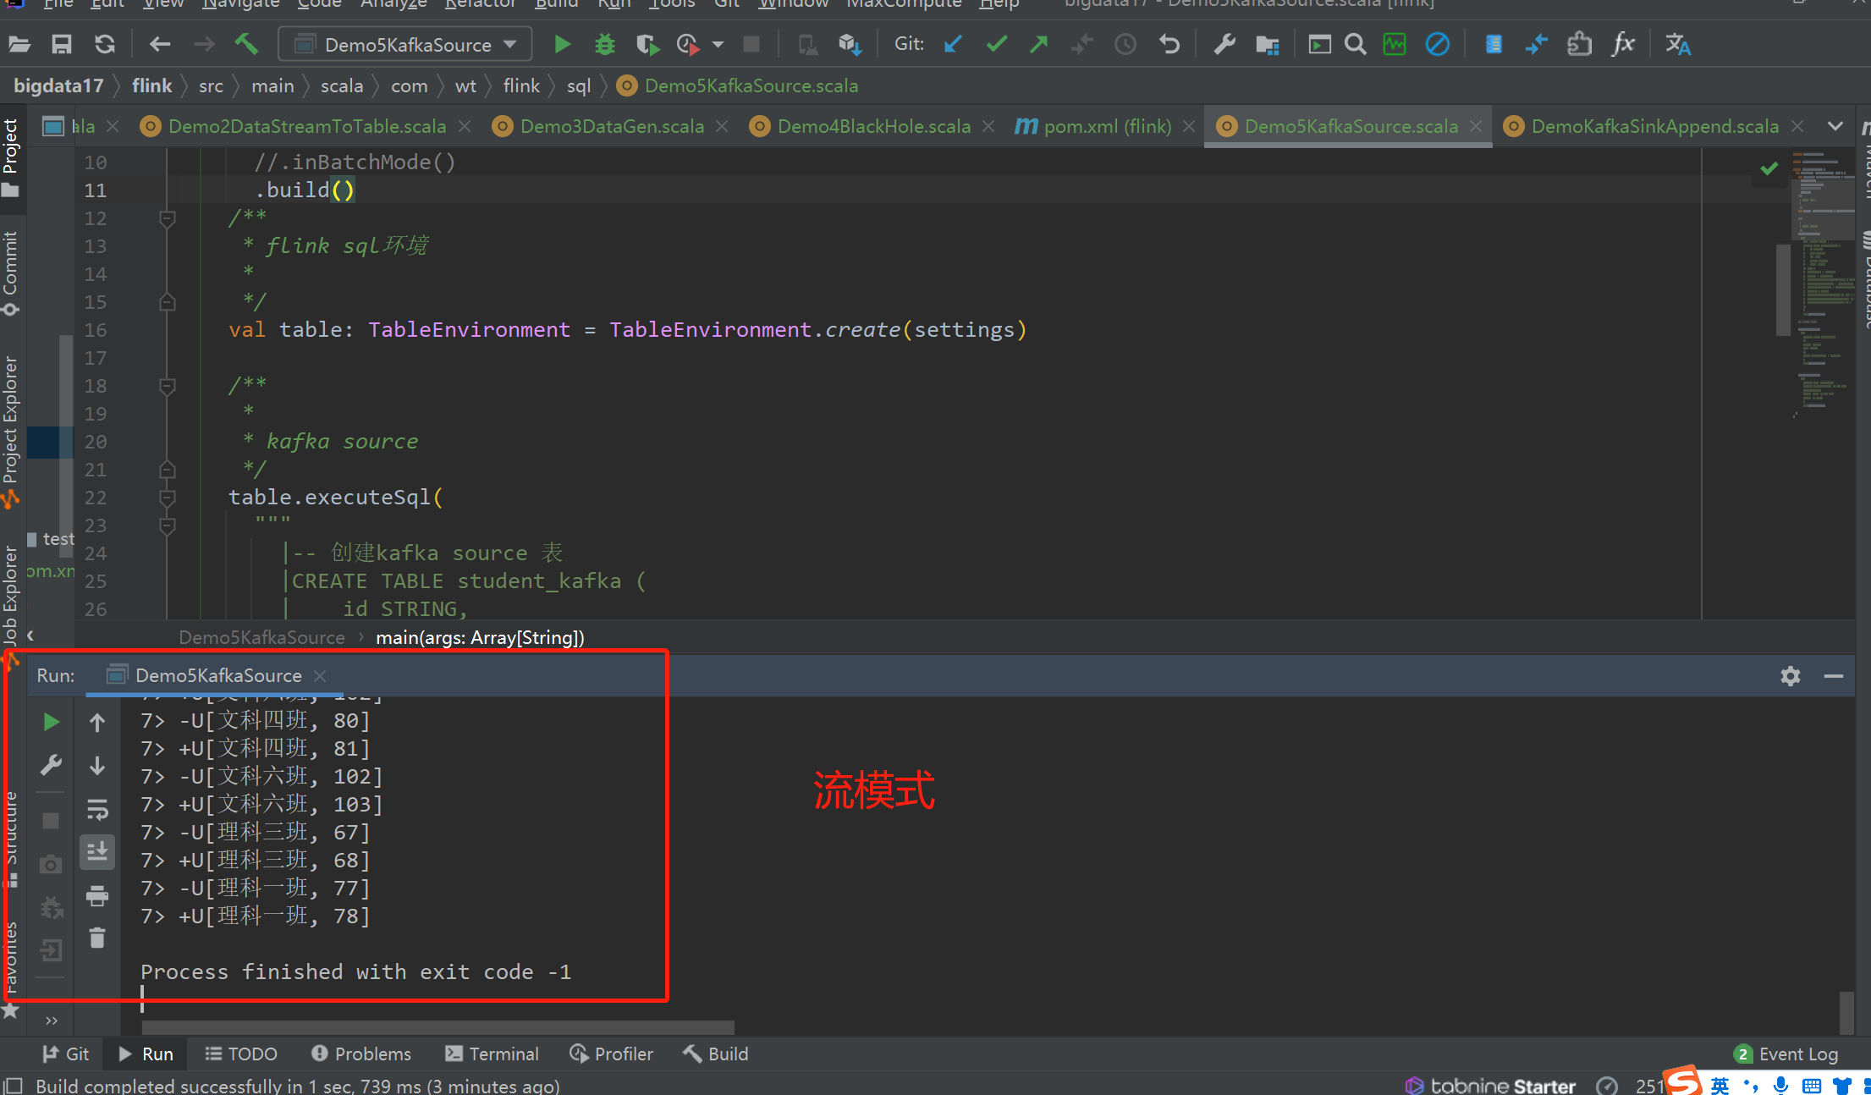This screenshot has height=1095, width=1871.
Task: Click the Build project hammer icon
Action: point(246,44)
